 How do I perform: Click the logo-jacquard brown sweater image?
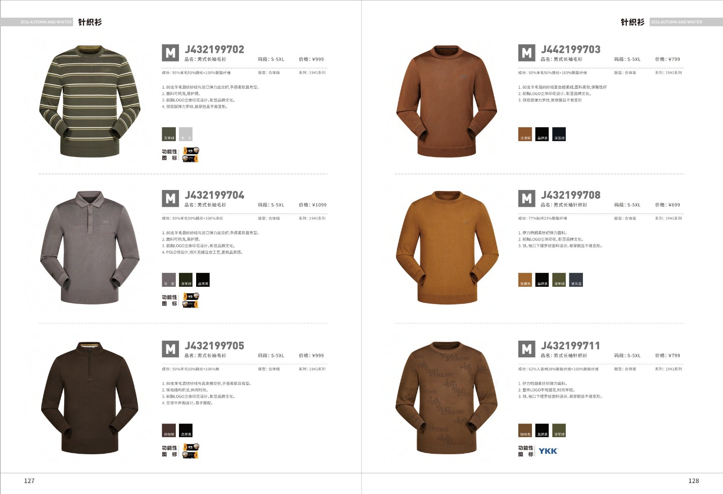click(446, 398)
